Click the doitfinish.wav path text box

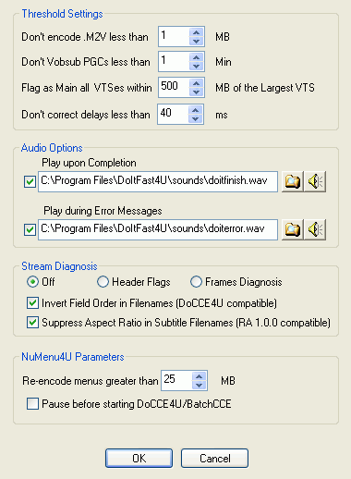point(158,181)
